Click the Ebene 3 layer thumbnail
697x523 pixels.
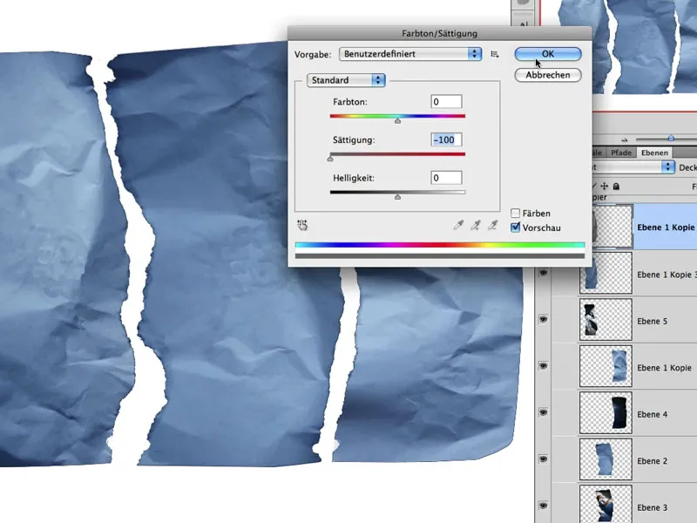[606, 506]
